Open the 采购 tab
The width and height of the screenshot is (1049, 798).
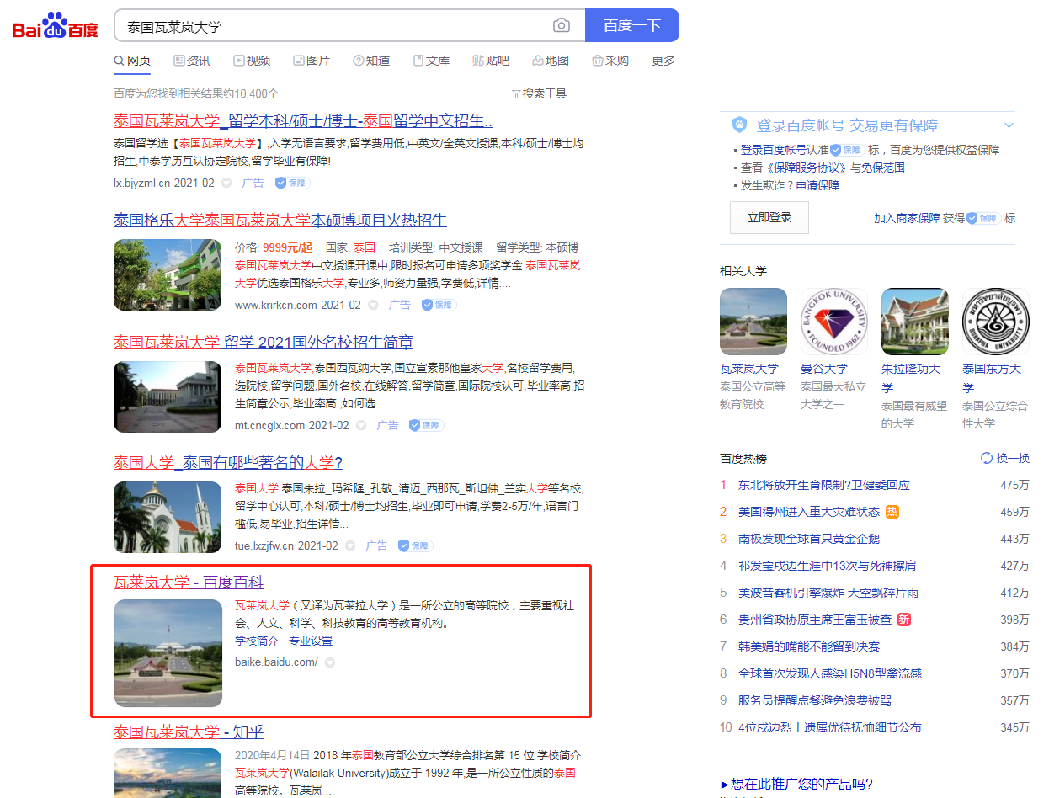610,61
